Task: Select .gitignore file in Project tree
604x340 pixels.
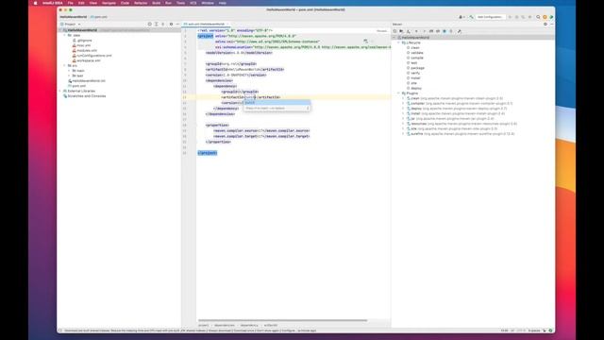Action: pos(82,40)
